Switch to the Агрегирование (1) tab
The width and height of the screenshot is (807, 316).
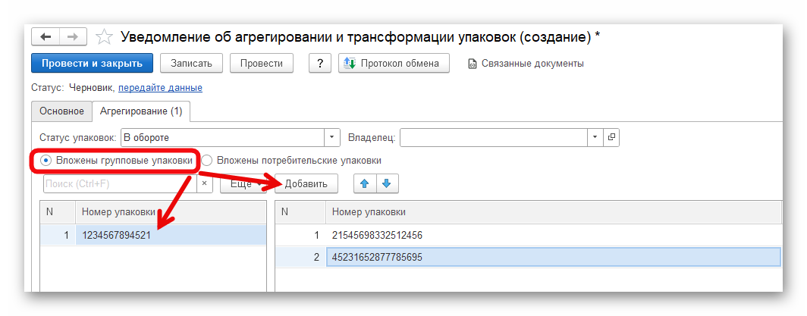tap(141, 111)
